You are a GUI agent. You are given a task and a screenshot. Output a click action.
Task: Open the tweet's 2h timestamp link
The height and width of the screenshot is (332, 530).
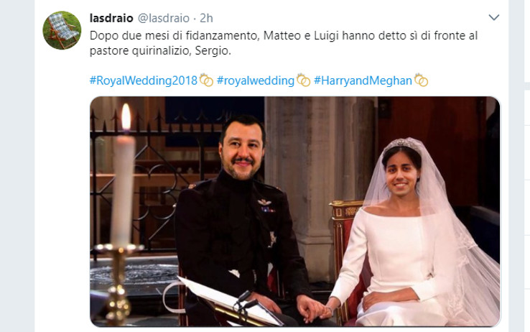207,18
